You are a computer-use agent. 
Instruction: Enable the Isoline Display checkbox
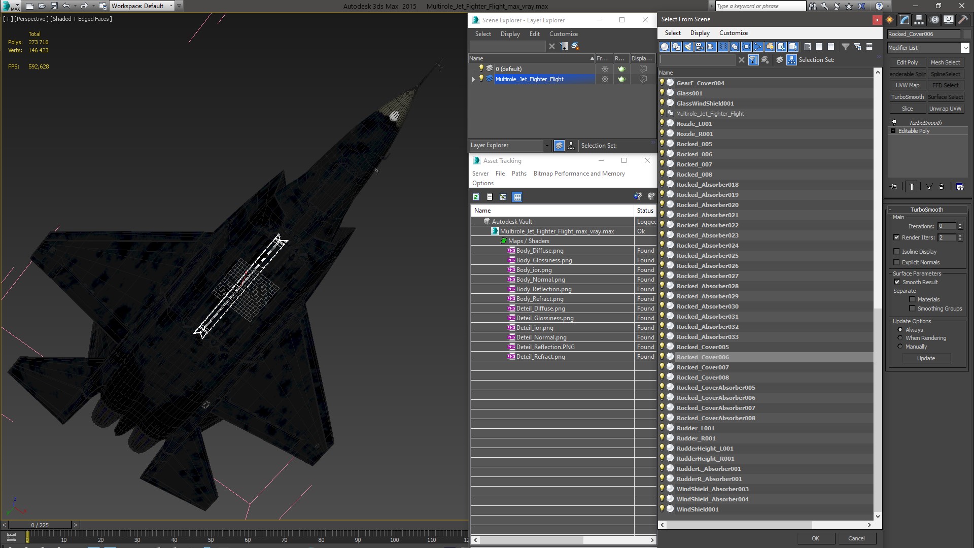click(896, 252)
